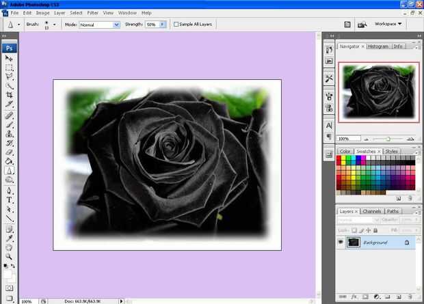Select the Brush tool
This screenshot has height=304, width=424.
point(9,125)
